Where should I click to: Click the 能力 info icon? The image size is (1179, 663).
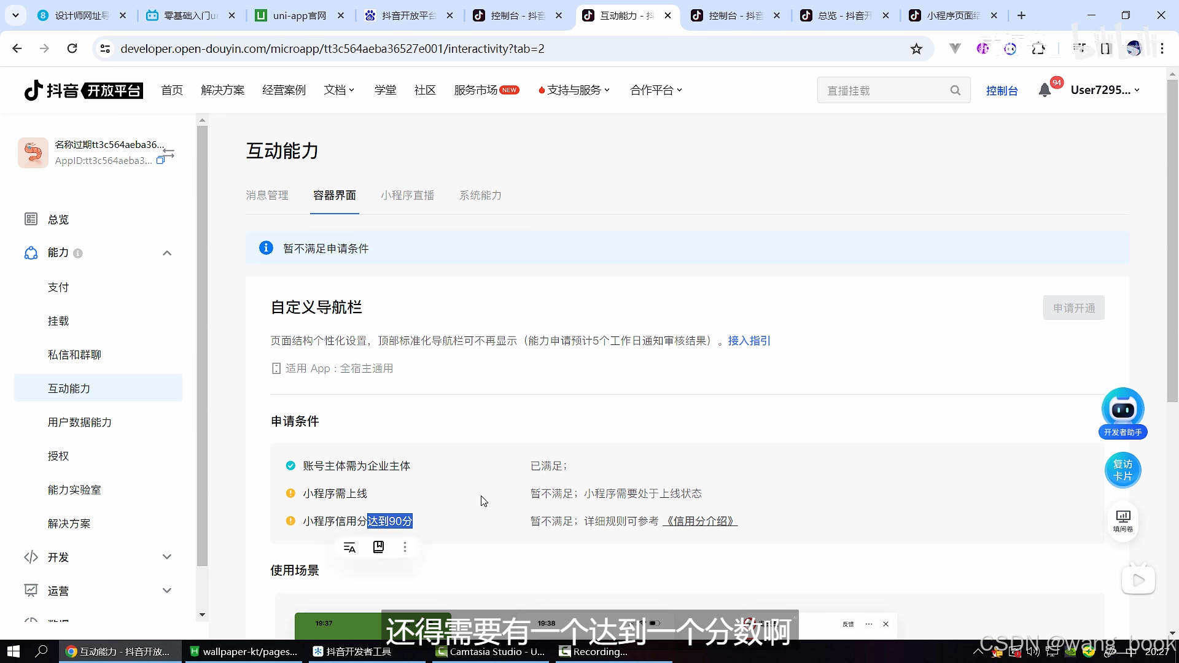78,253
